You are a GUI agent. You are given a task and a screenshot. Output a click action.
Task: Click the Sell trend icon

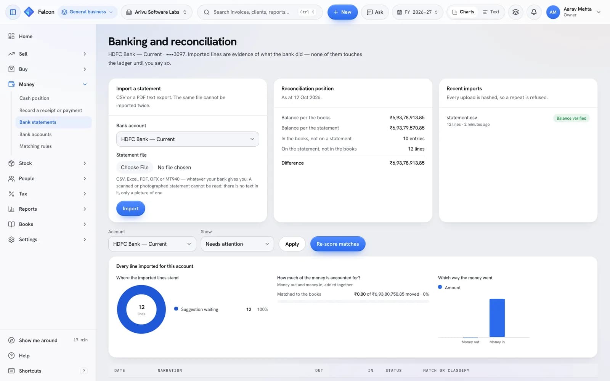(x=11, y=54)
